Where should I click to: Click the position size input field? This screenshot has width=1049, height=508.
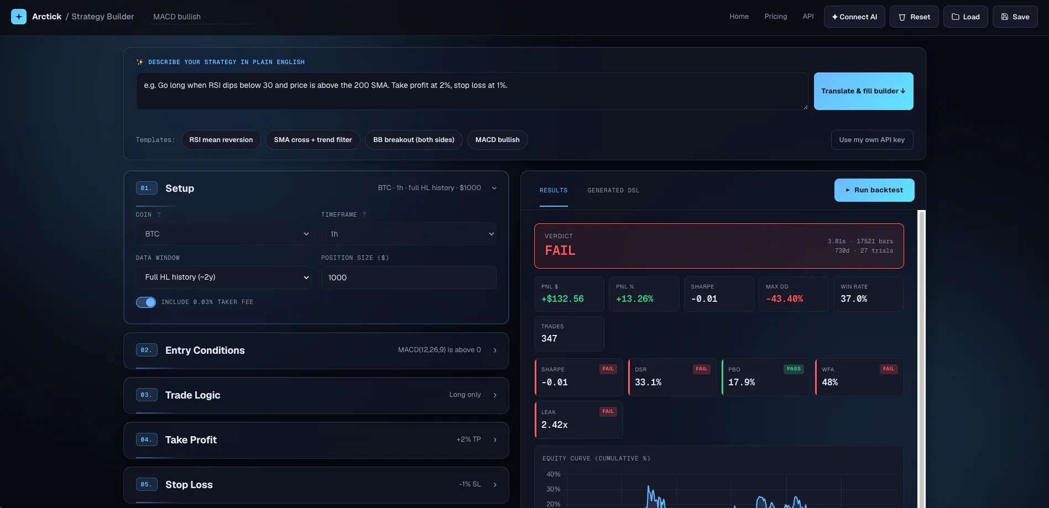[409, 277]
